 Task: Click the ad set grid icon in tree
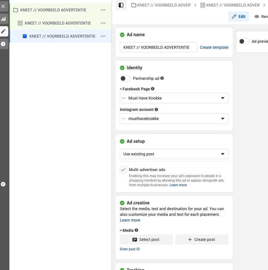(x=20, y=23)
